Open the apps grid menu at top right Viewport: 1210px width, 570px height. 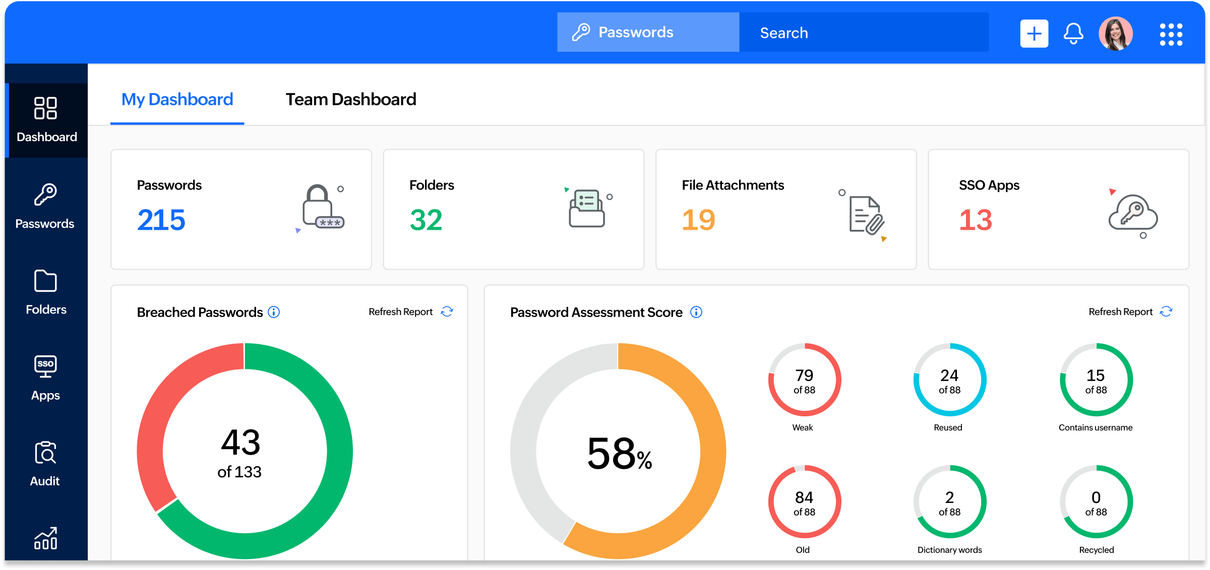(1171, 34)
